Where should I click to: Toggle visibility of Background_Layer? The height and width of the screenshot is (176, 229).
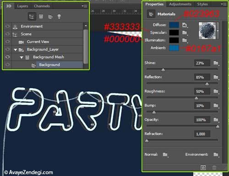pos(7,49)
